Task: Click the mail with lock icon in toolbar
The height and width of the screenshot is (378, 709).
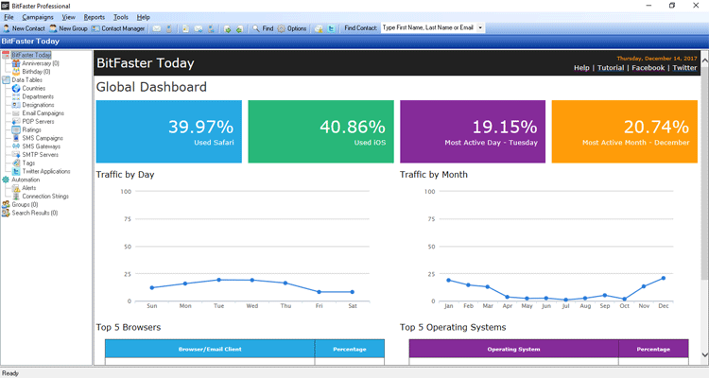Action: point(319,28)
